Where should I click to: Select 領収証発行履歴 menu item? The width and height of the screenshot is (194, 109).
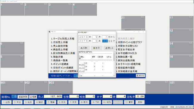pyautogui.click(x=125, y=68)
